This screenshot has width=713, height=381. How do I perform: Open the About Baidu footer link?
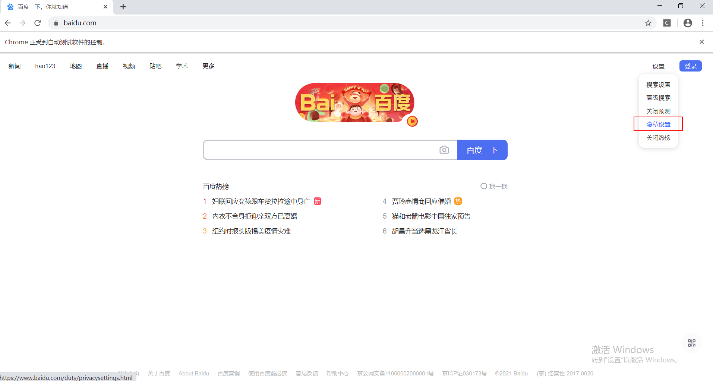(194, 373)
